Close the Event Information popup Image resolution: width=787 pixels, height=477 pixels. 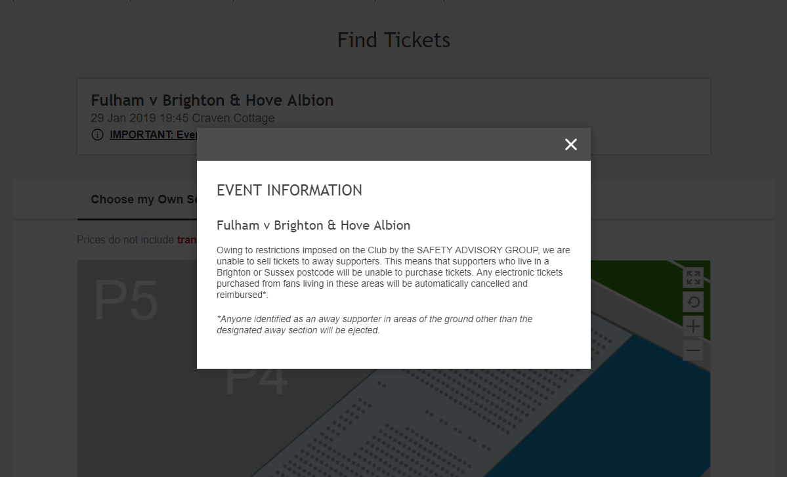(x=570, y=144)
